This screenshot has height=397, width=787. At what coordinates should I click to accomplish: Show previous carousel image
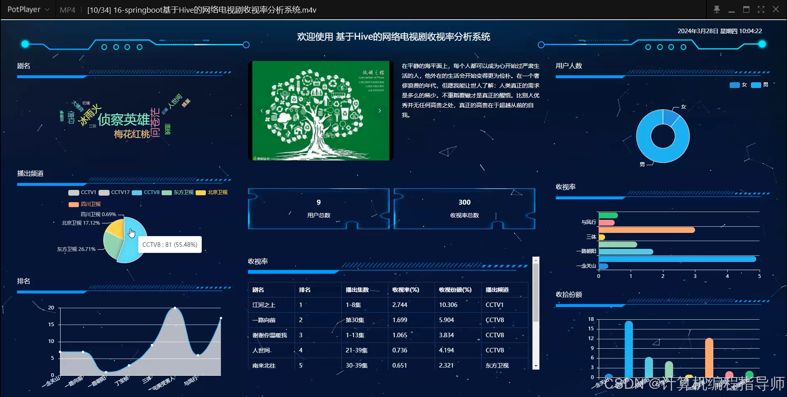(262, 111)
